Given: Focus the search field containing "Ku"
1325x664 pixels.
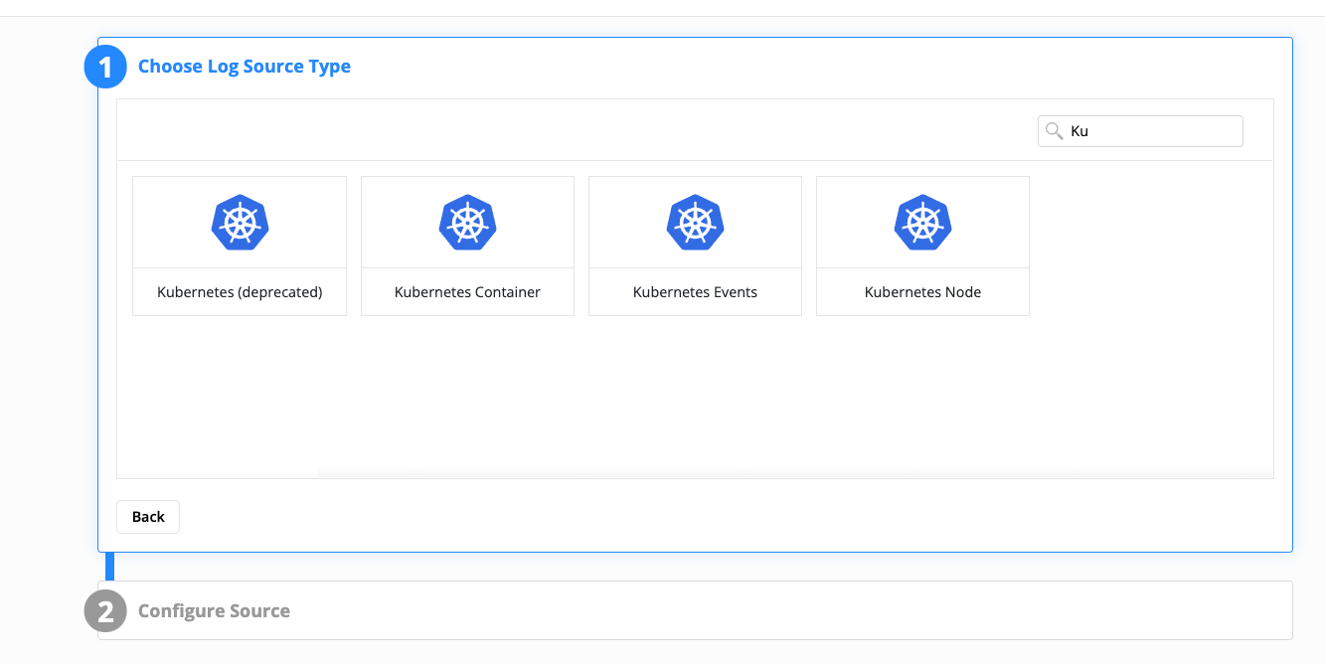Looking at the screenshot, I should pos(1140,131).
